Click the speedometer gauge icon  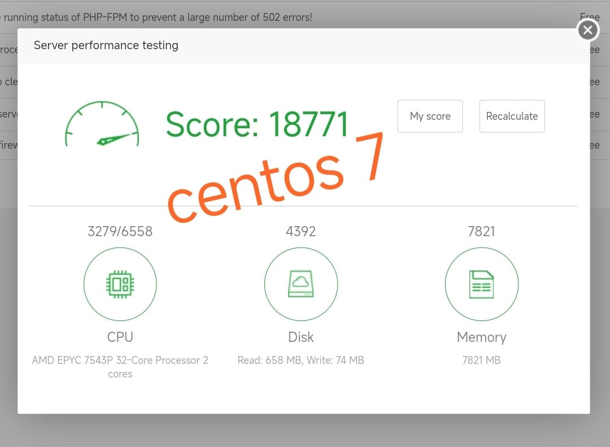click(102, 124)
